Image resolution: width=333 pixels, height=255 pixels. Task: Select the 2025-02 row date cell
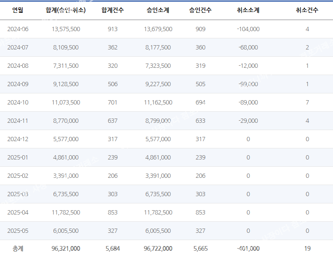(x=18, y=176)
